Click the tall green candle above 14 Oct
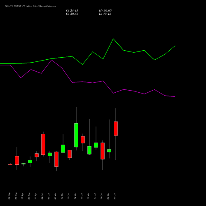Image resolution: width=206 pixels, height=206 pixels. point(76,135)
